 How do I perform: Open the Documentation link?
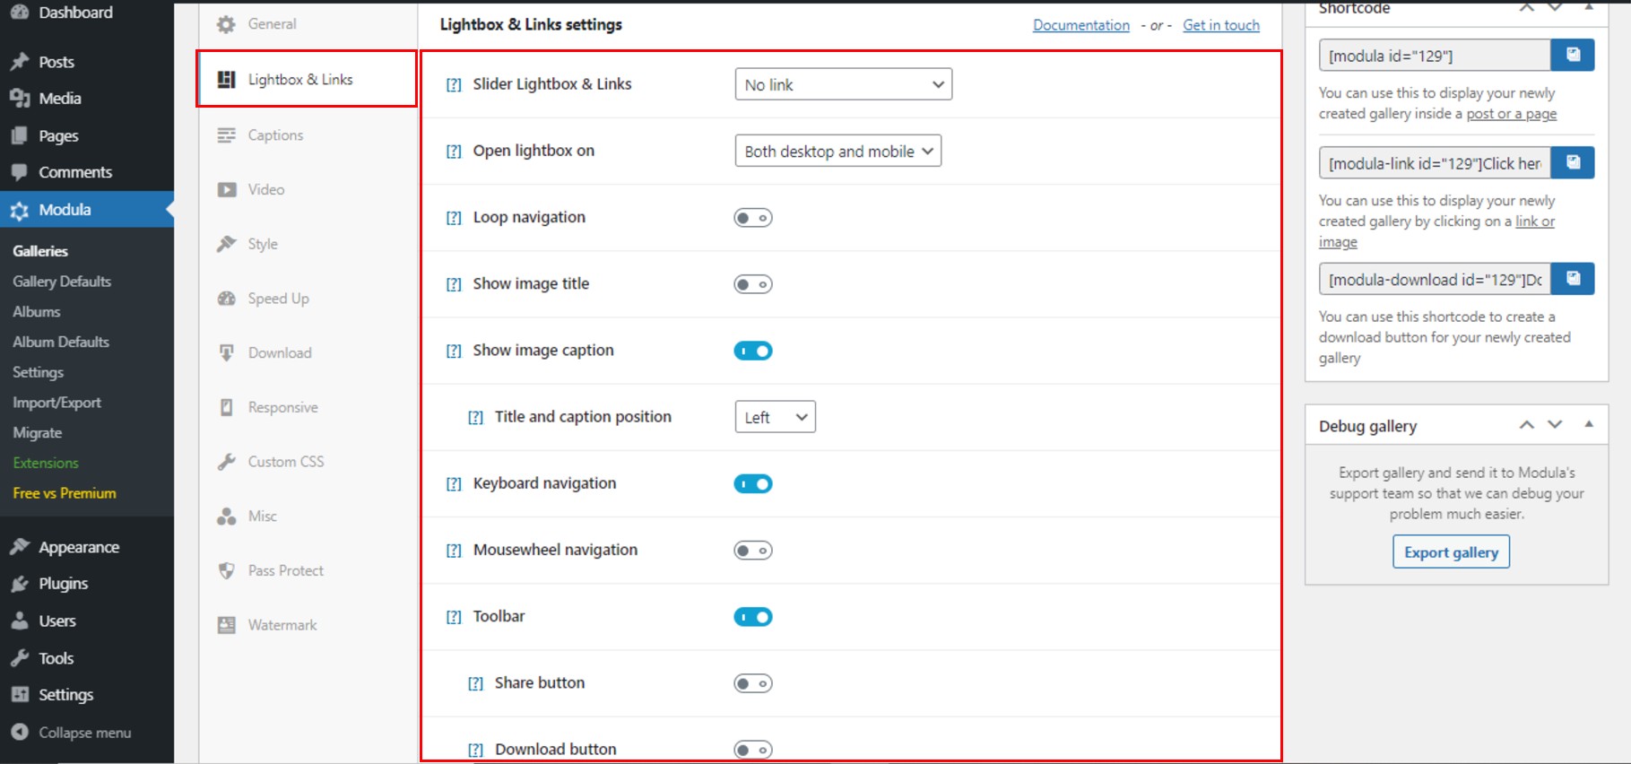click(1080, 25)
